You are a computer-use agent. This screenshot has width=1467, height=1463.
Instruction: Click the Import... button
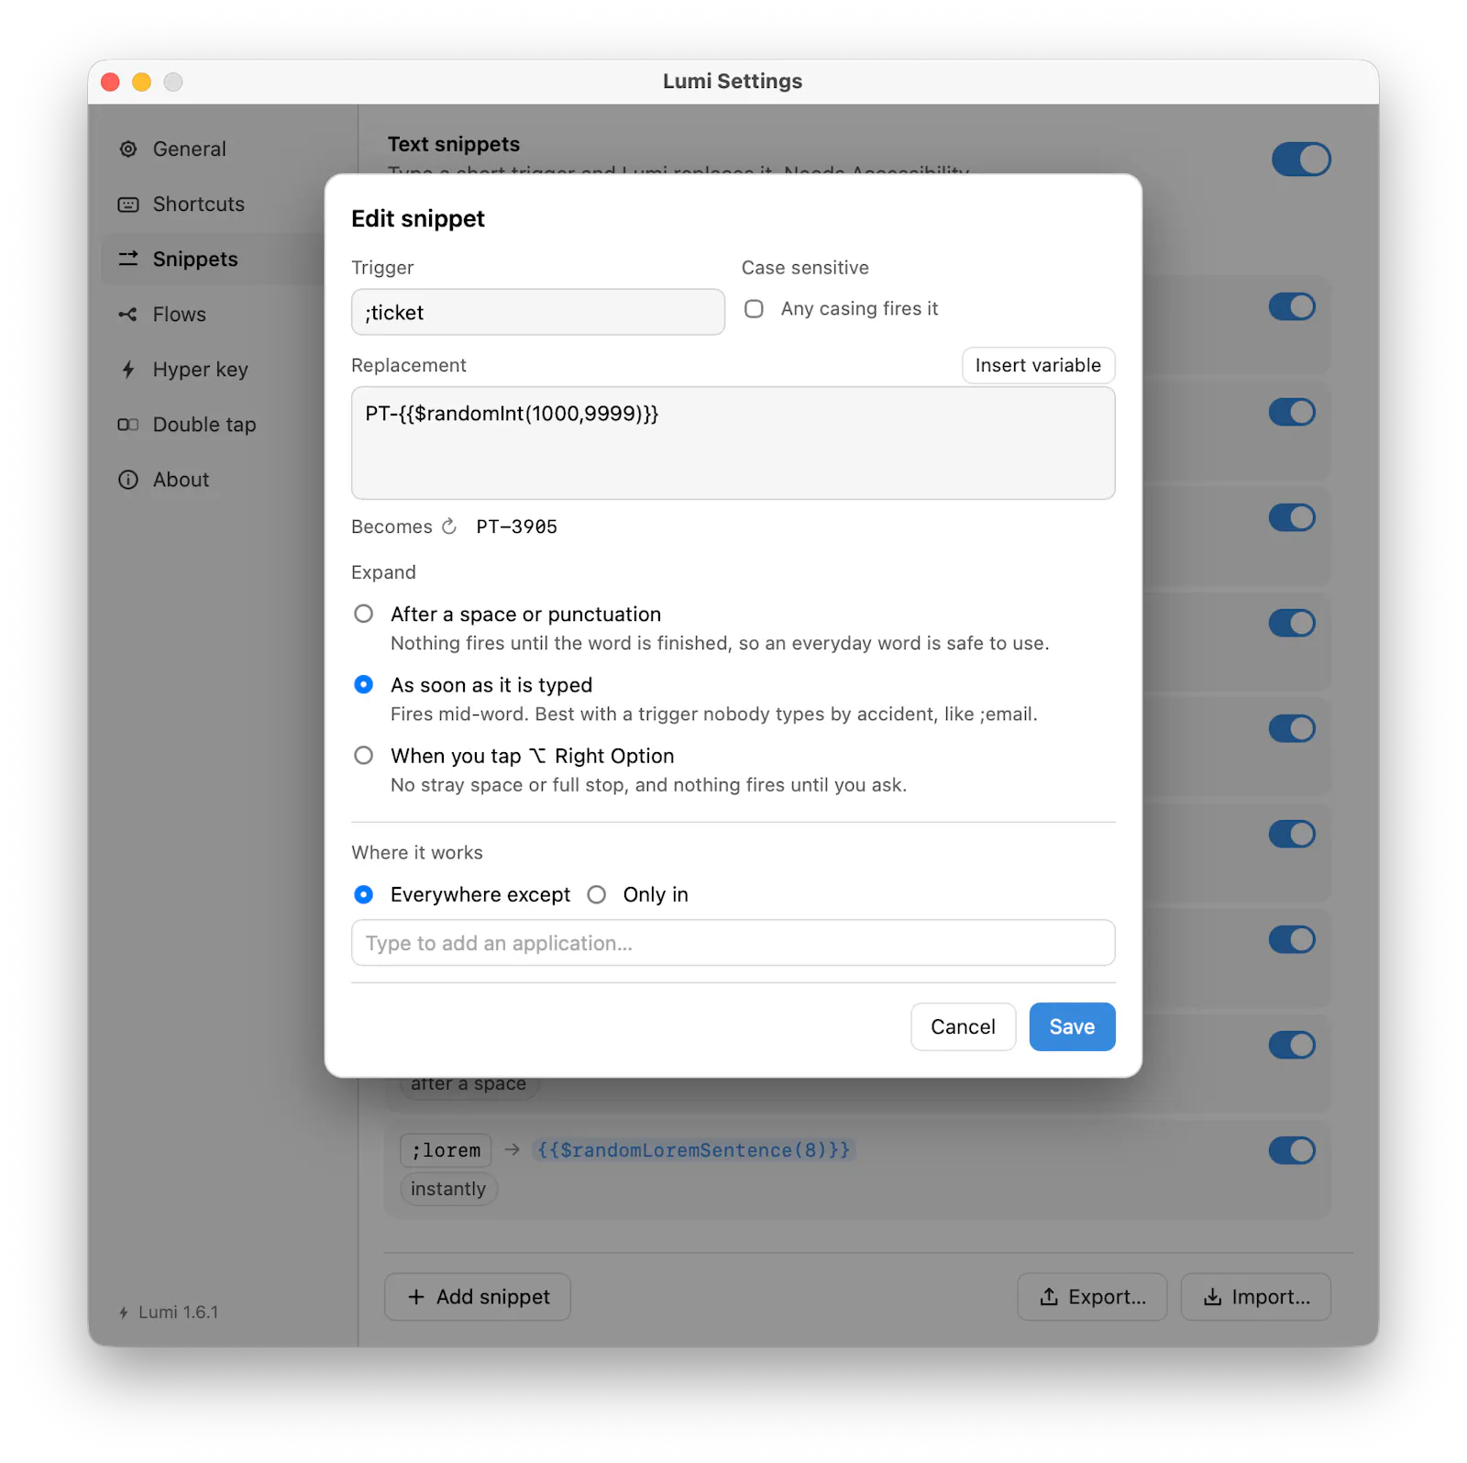pyautogui.click(x=1255, y=1296)
